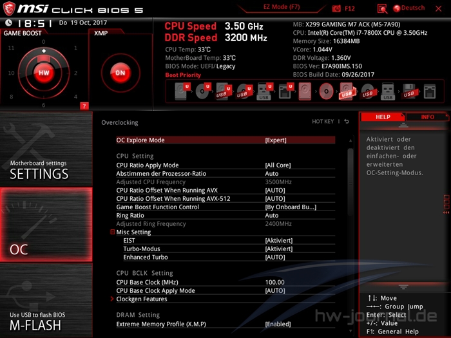Click the side panel arrows at the right edge
Screen dimensions: 451x338
click(x=446, y=212)
